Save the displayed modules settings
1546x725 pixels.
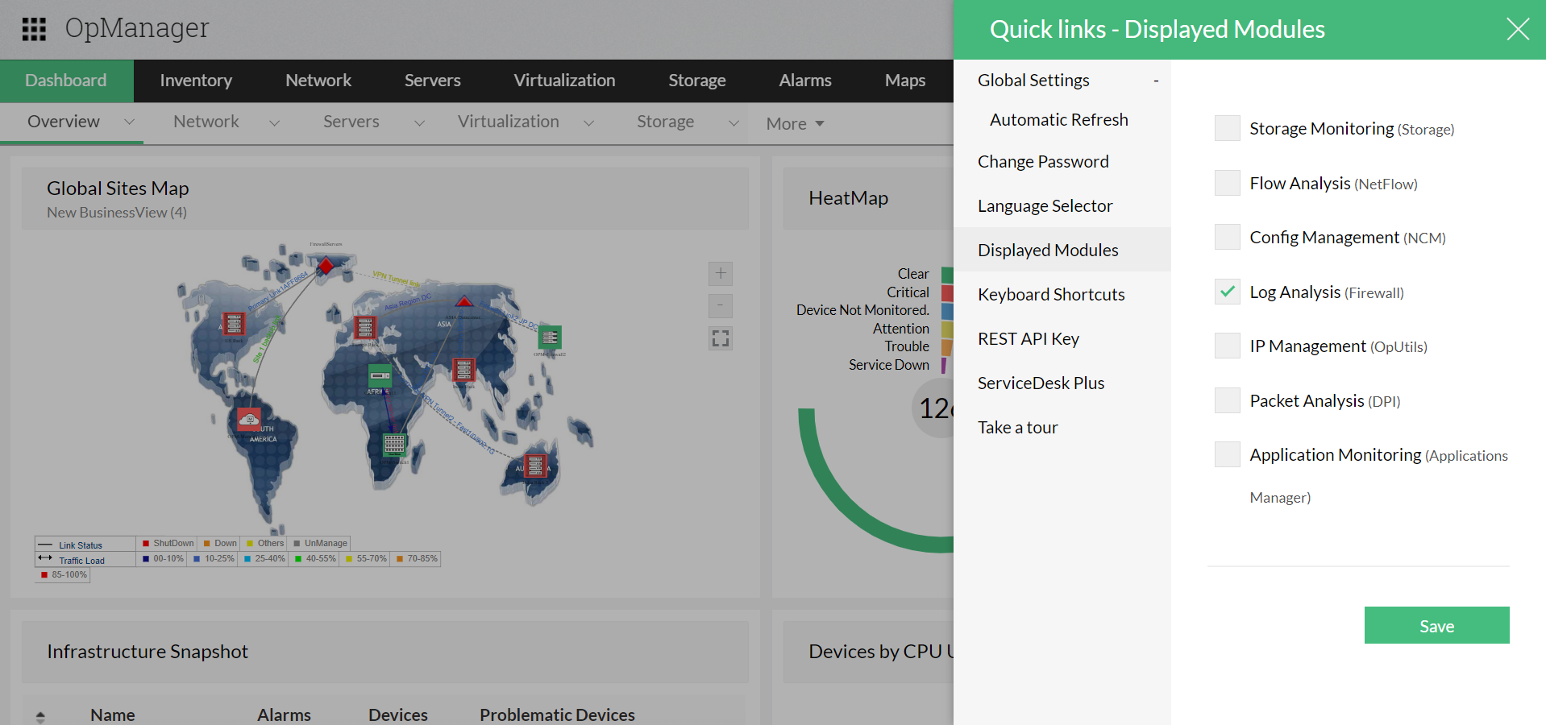(1436, 625)
